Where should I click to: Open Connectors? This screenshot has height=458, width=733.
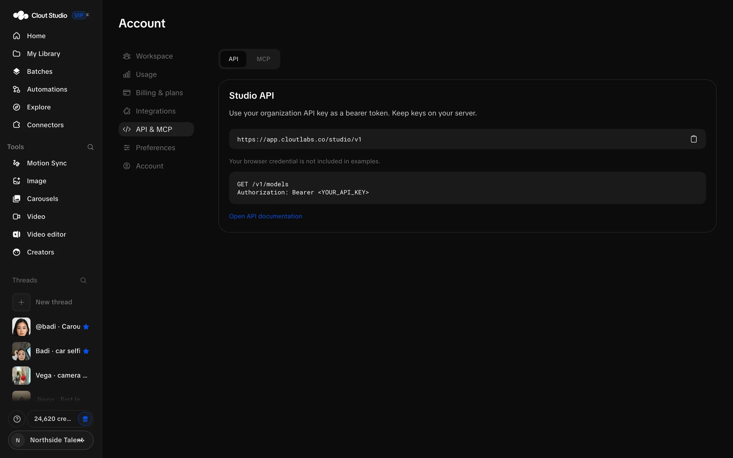coord(51,125)
